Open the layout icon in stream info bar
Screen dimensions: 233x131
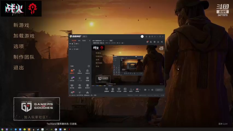[155, 42]
